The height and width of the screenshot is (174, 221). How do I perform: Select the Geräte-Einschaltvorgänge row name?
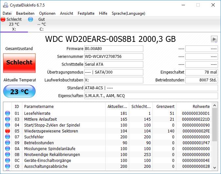[48, 160]
